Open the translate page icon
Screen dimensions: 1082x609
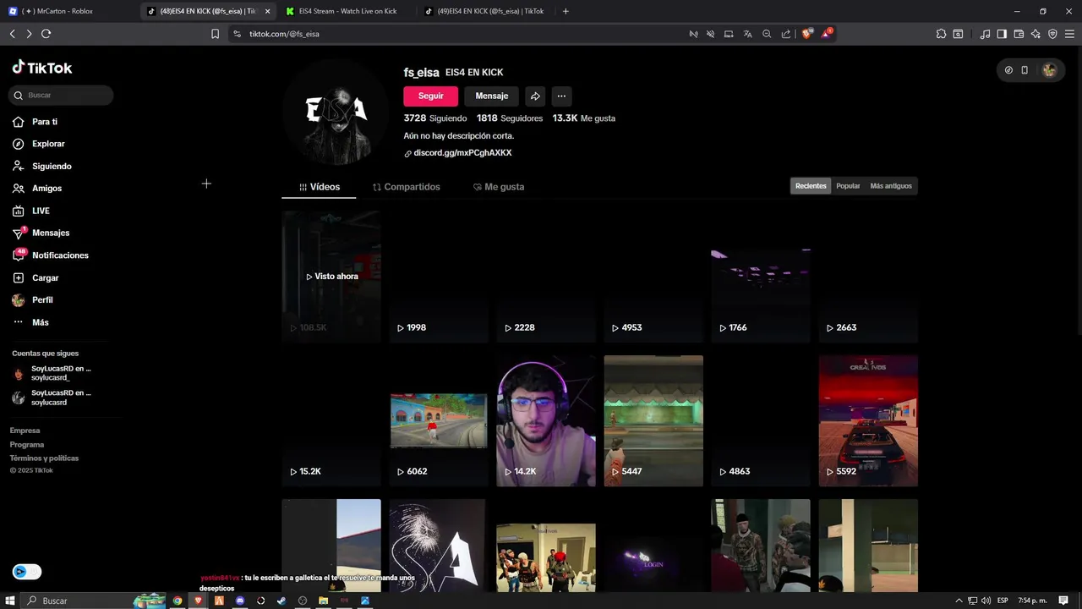coord(747,34)
